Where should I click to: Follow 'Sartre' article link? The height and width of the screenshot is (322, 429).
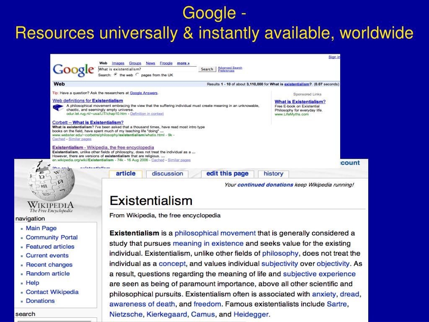coord(336,304)
